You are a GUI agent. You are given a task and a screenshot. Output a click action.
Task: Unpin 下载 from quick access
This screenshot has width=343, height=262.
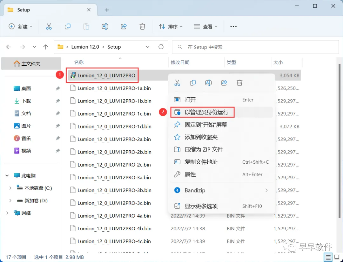click(x=58, y=101)
